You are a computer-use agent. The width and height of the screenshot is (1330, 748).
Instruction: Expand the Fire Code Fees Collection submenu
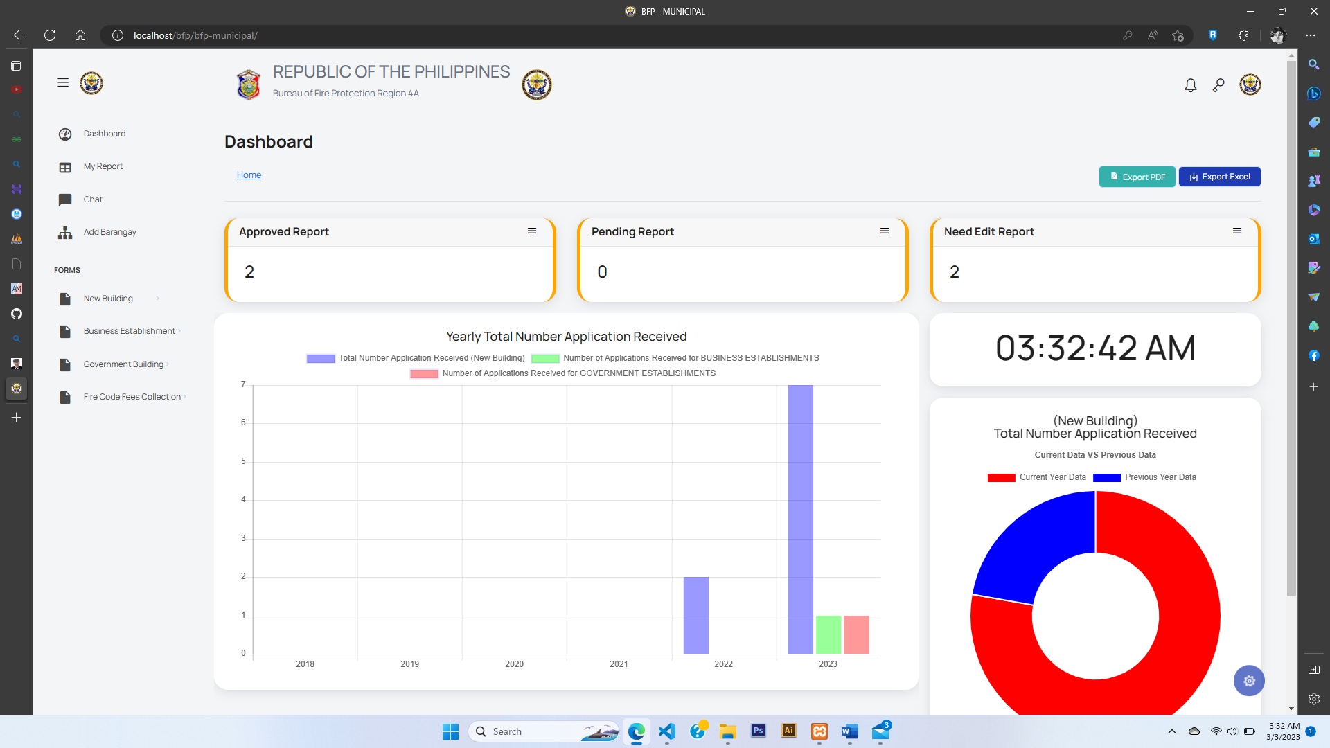point(132,397)
